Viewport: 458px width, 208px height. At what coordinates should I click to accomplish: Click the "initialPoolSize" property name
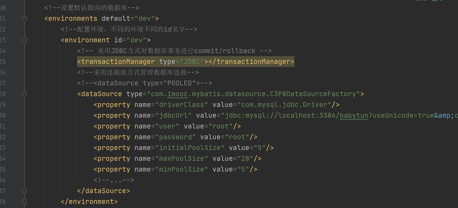point(190,148)
